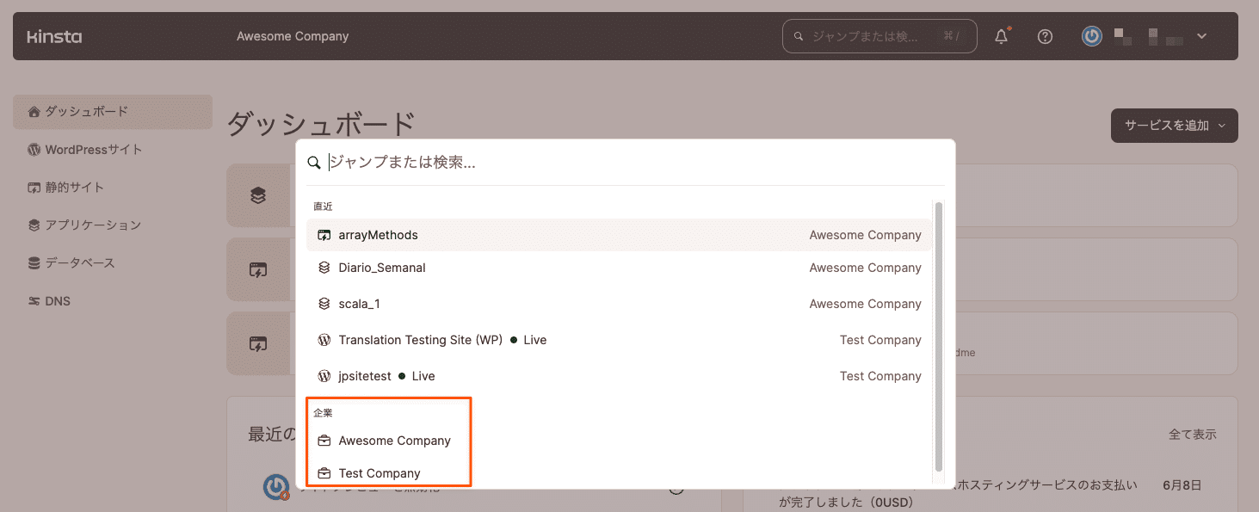Click WordPress icon beside jpsitetest
Screen dimensions: 1259x512
(324, 376)
